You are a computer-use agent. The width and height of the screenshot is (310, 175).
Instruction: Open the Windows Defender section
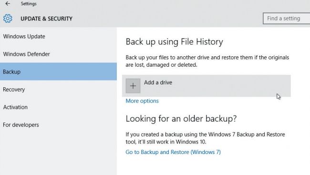(58, 54)
